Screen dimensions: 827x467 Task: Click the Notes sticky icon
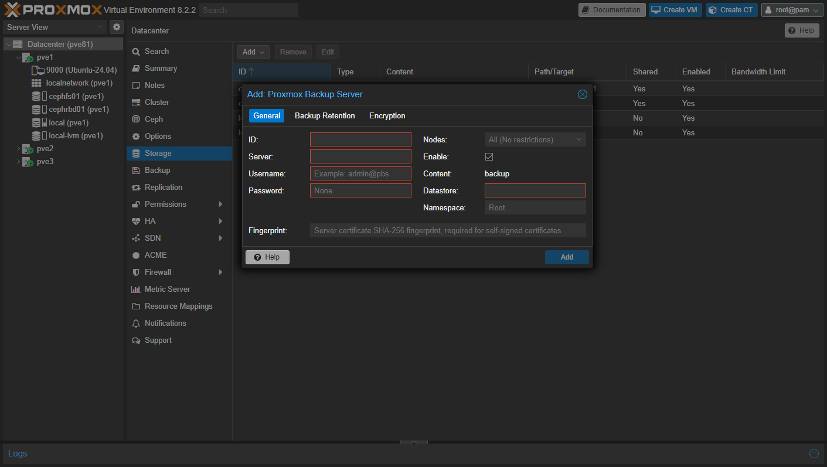pyautogui.click(x=136, y=86)
